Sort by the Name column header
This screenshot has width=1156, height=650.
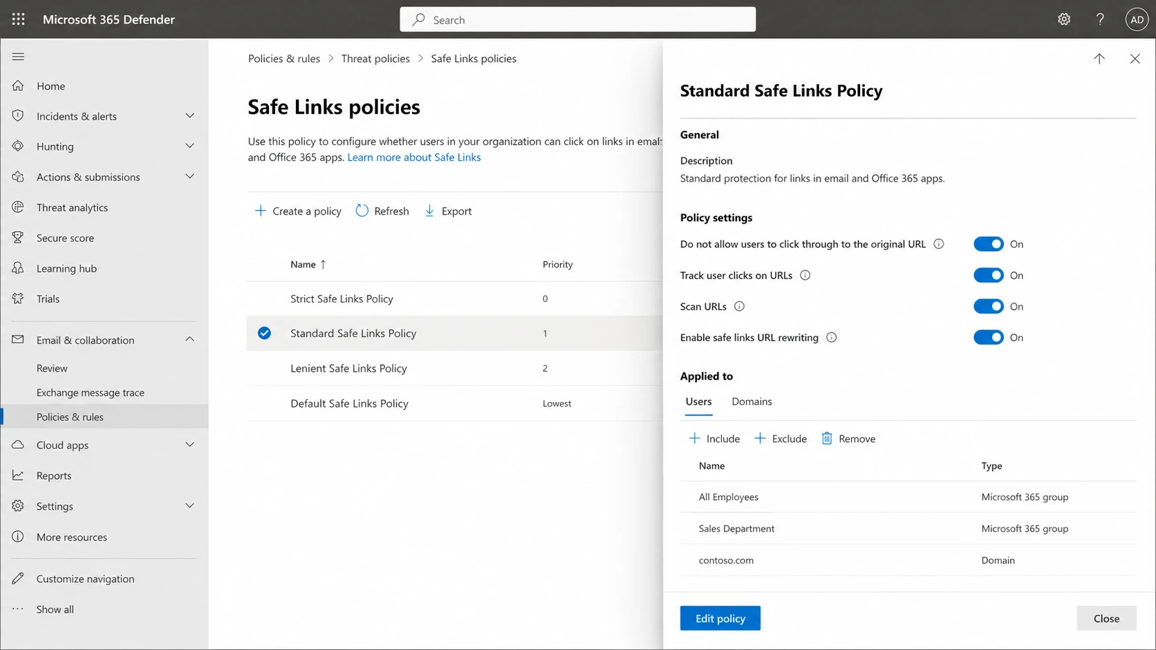point(308,264)
